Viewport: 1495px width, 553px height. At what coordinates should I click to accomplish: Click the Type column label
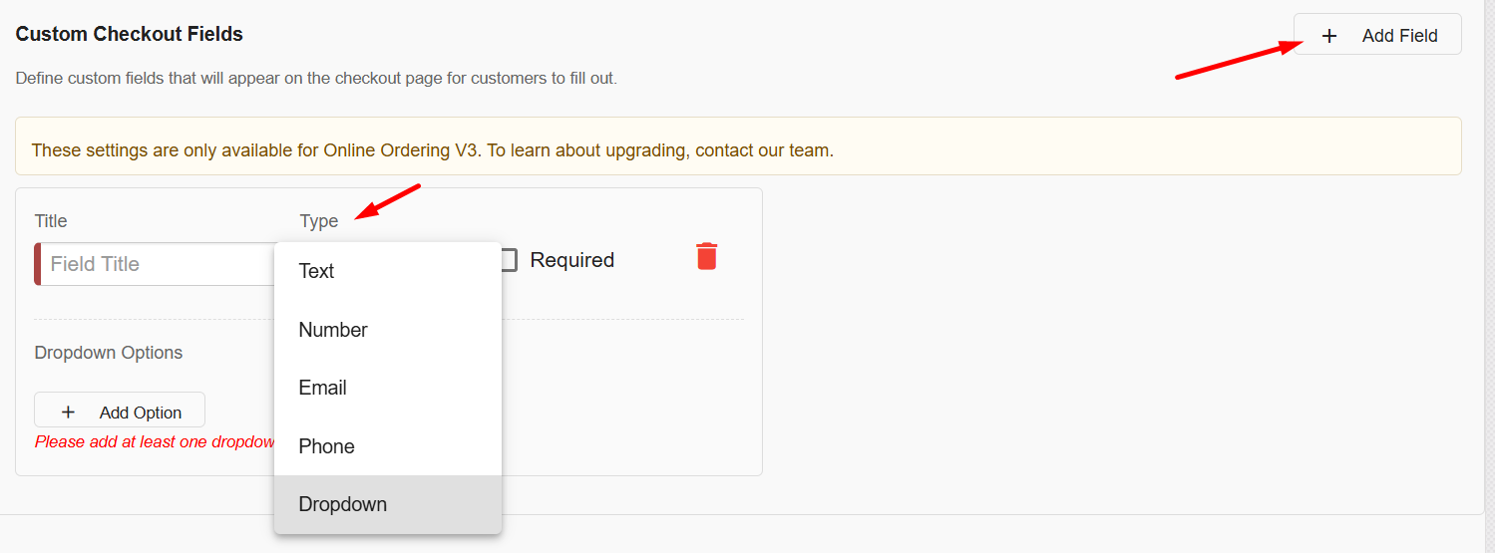tap(318, 221)
